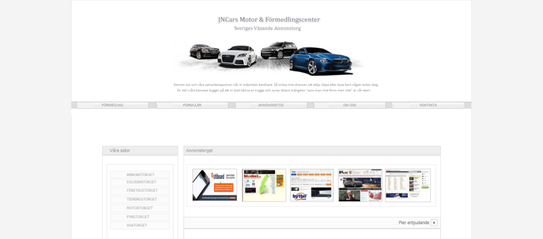543x239 pixels.
Task: Open the Om oss page
Action: [x=349, y=105]
